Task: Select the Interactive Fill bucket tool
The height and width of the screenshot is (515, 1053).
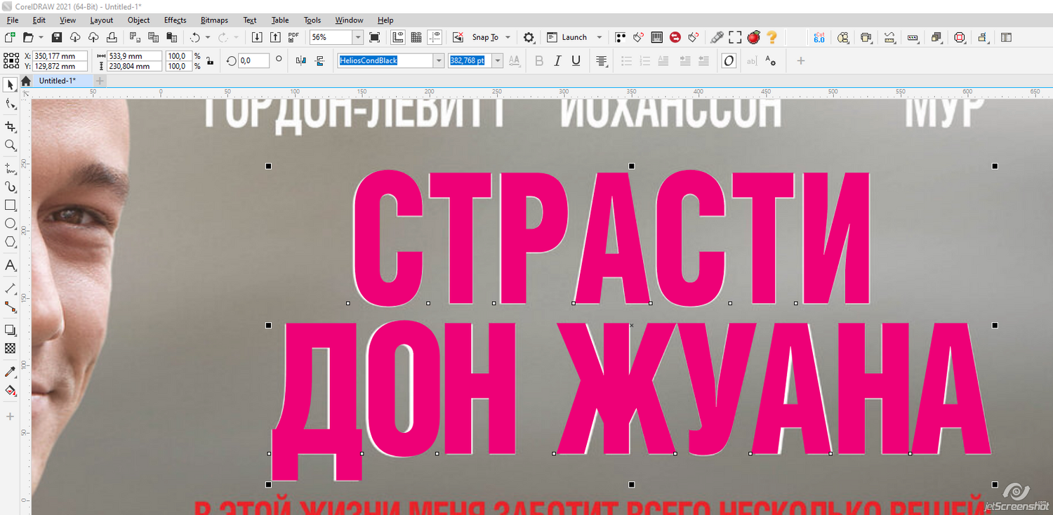Action: [11, 390]
